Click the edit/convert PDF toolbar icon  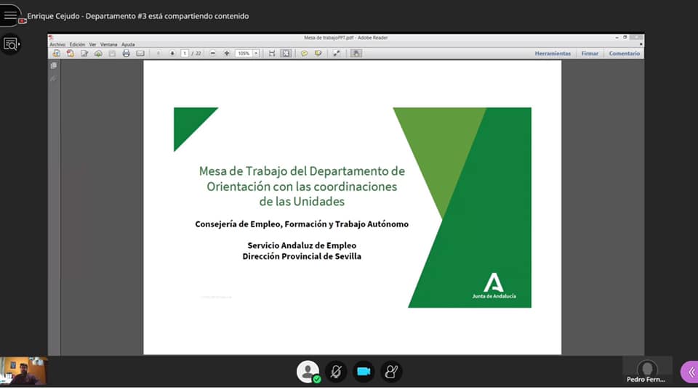pos(84,54)
